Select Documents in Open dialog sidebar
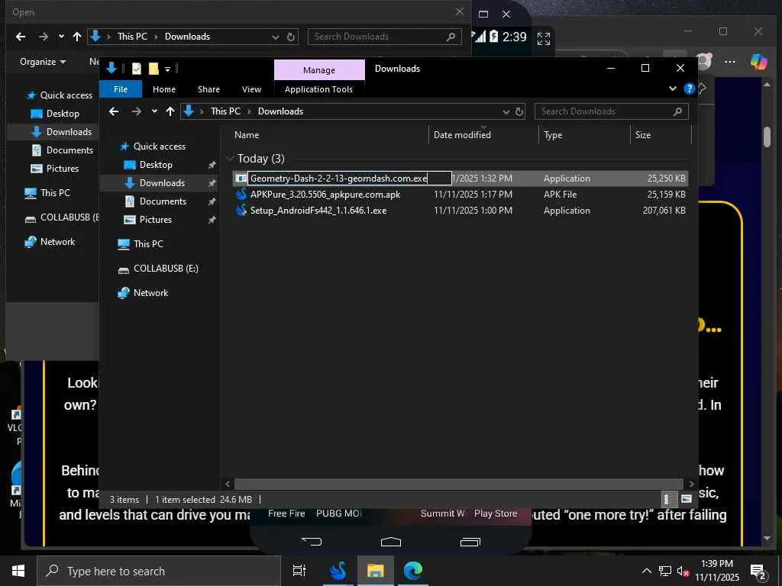This screenshot has width=782, height=586. 69,150
